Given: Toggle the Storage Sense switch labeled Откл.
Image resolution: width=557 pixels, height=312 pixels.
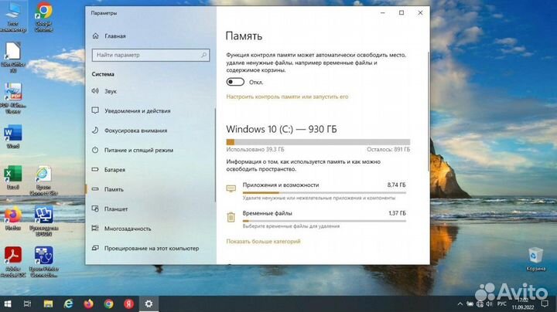Looking at the screenshot, I should 235,82.
